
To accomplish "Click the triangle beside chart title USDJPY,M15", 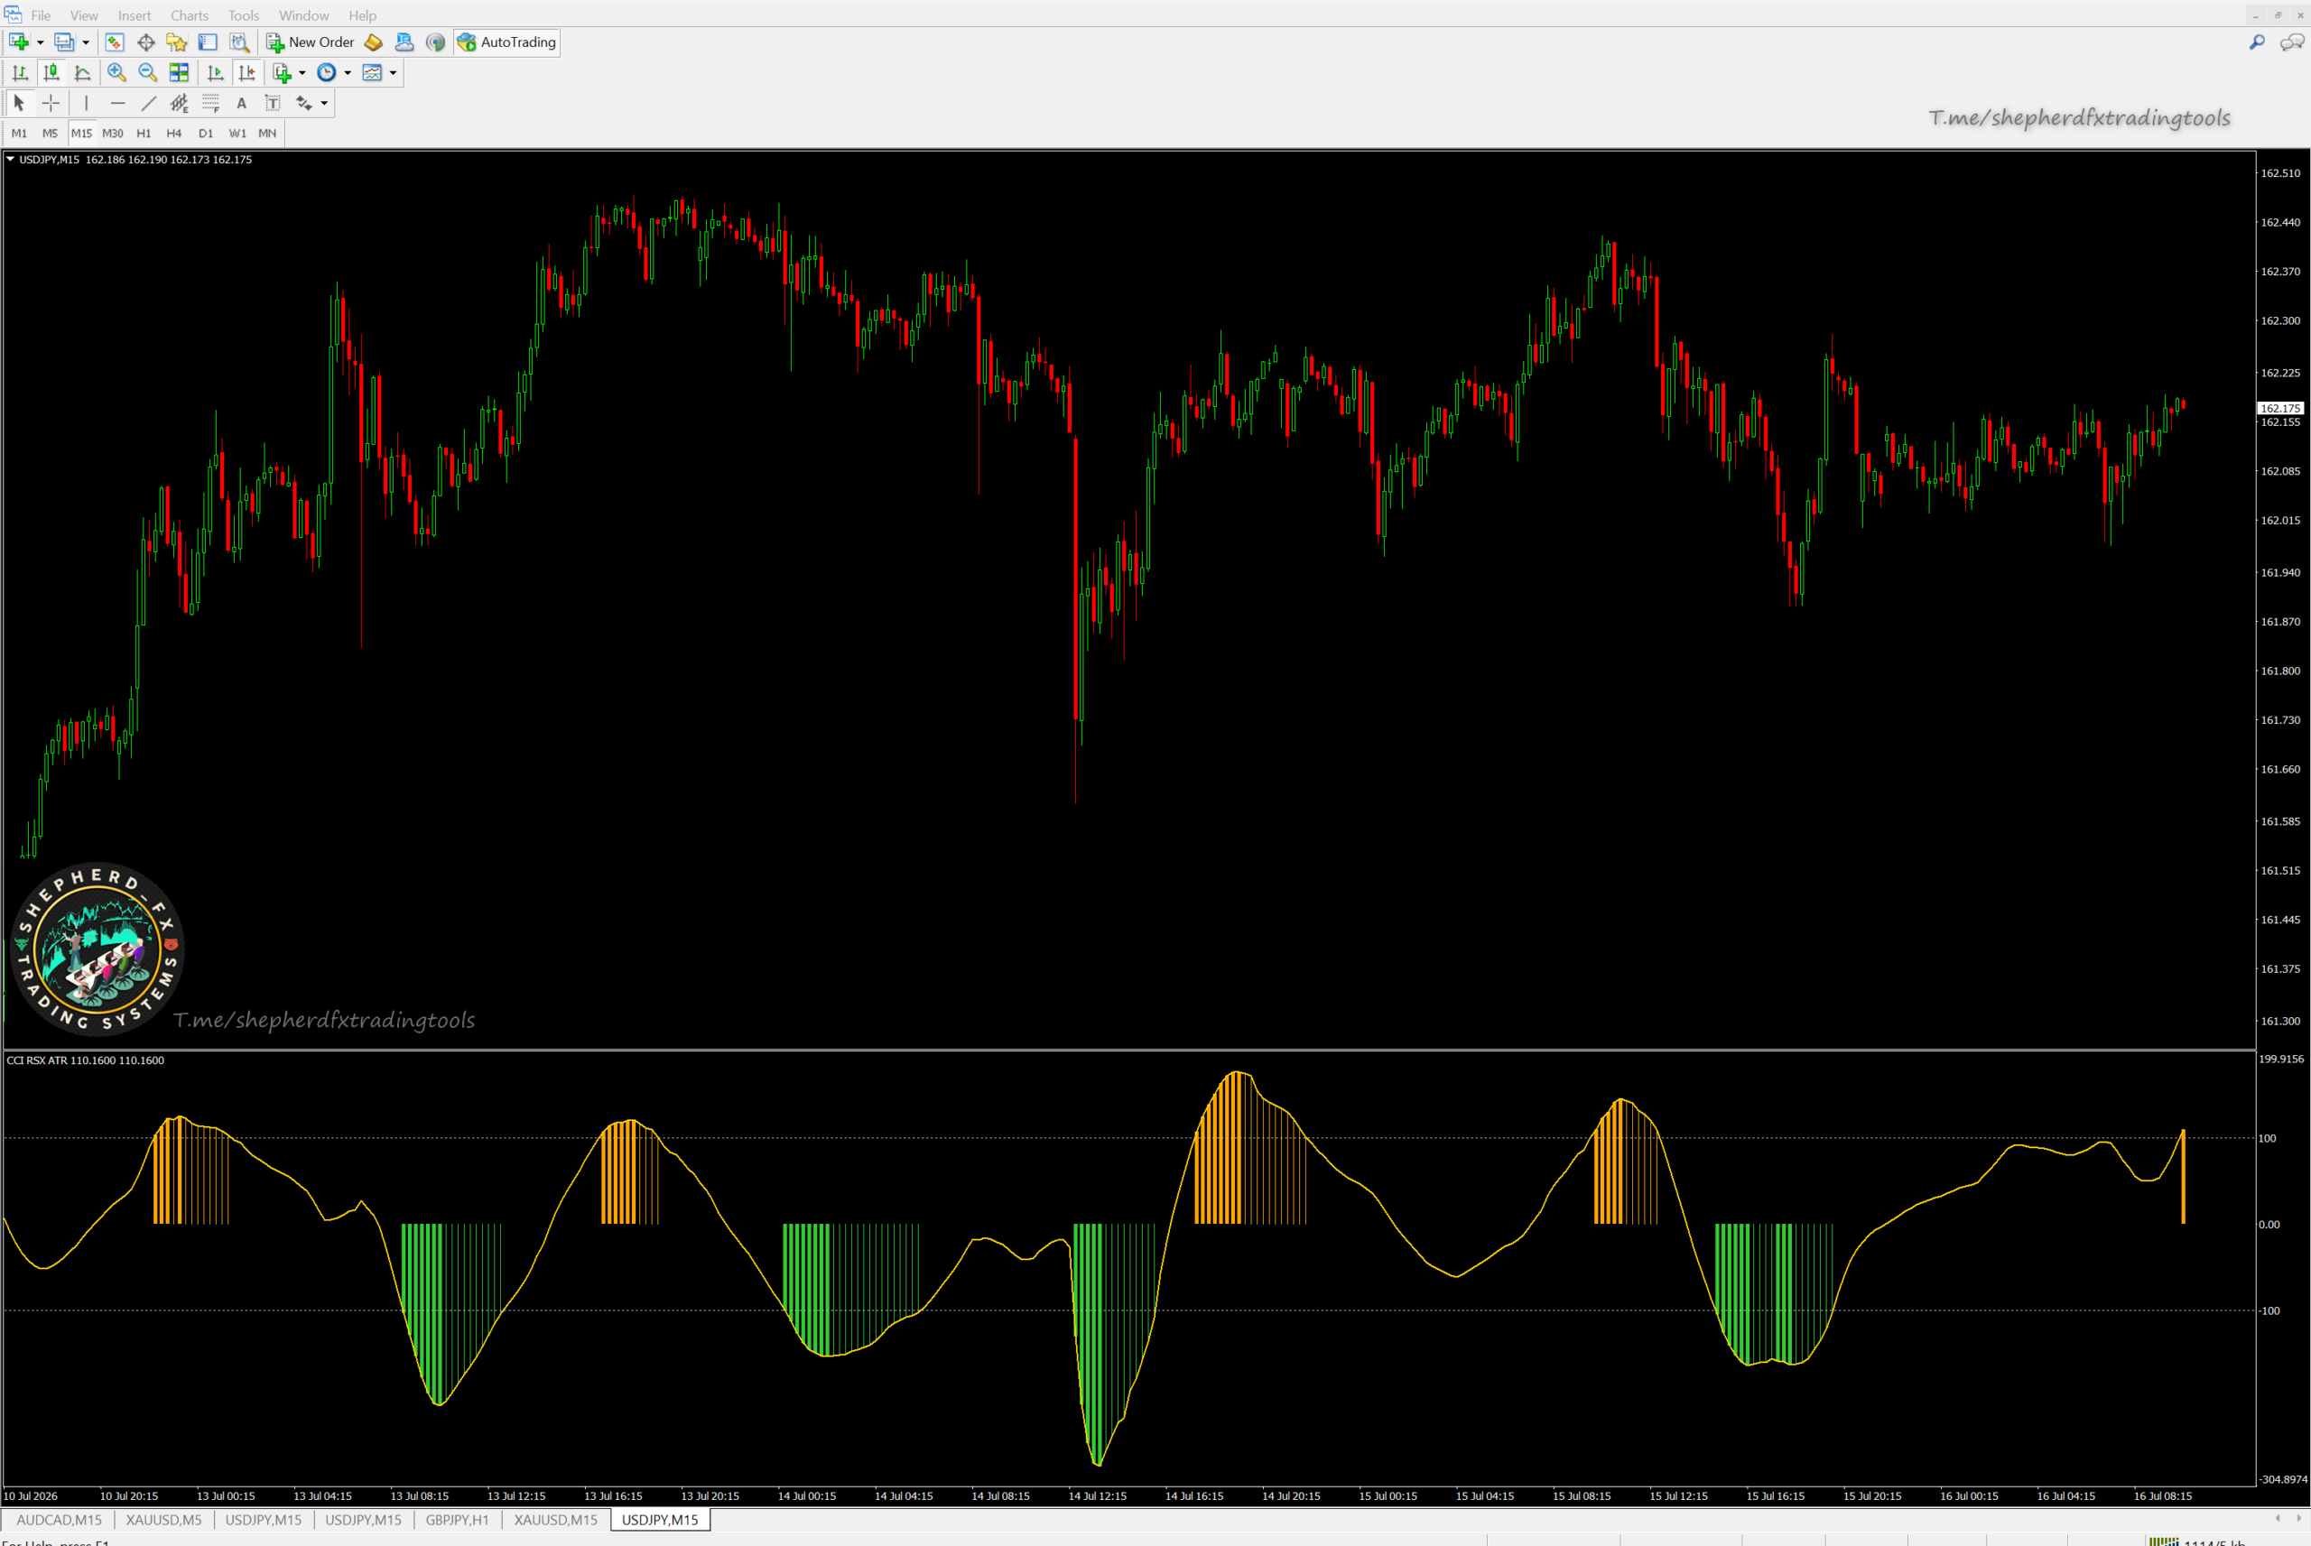I will point(10,159).
